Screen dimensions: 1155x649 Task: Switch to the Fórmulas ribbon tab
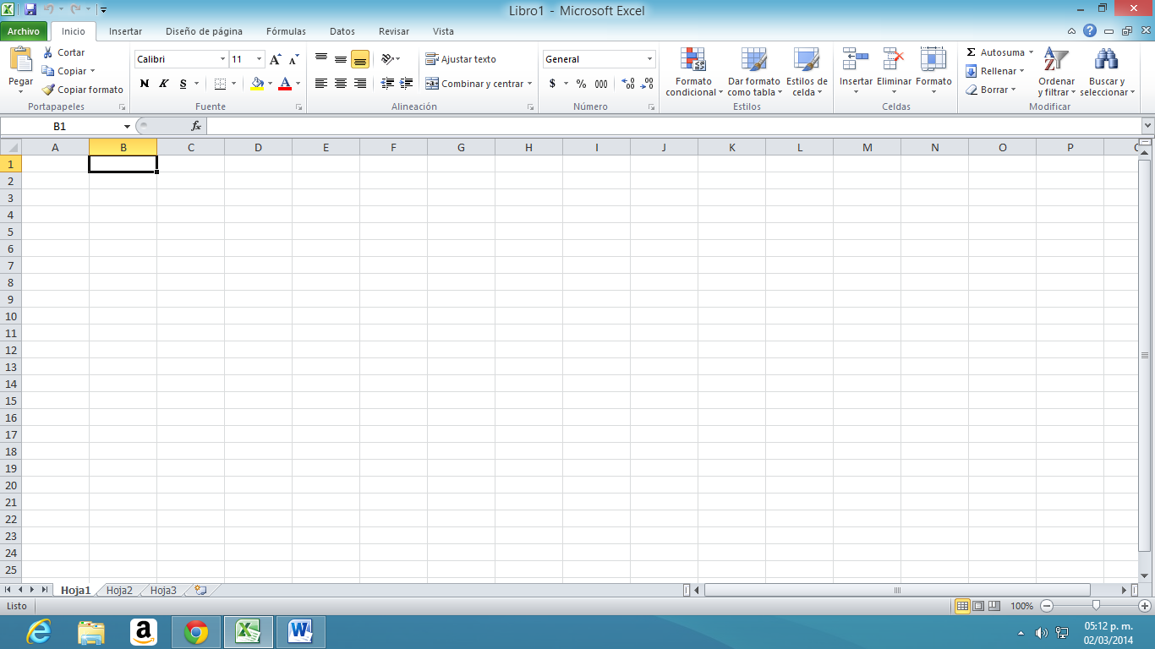point(286,31)
